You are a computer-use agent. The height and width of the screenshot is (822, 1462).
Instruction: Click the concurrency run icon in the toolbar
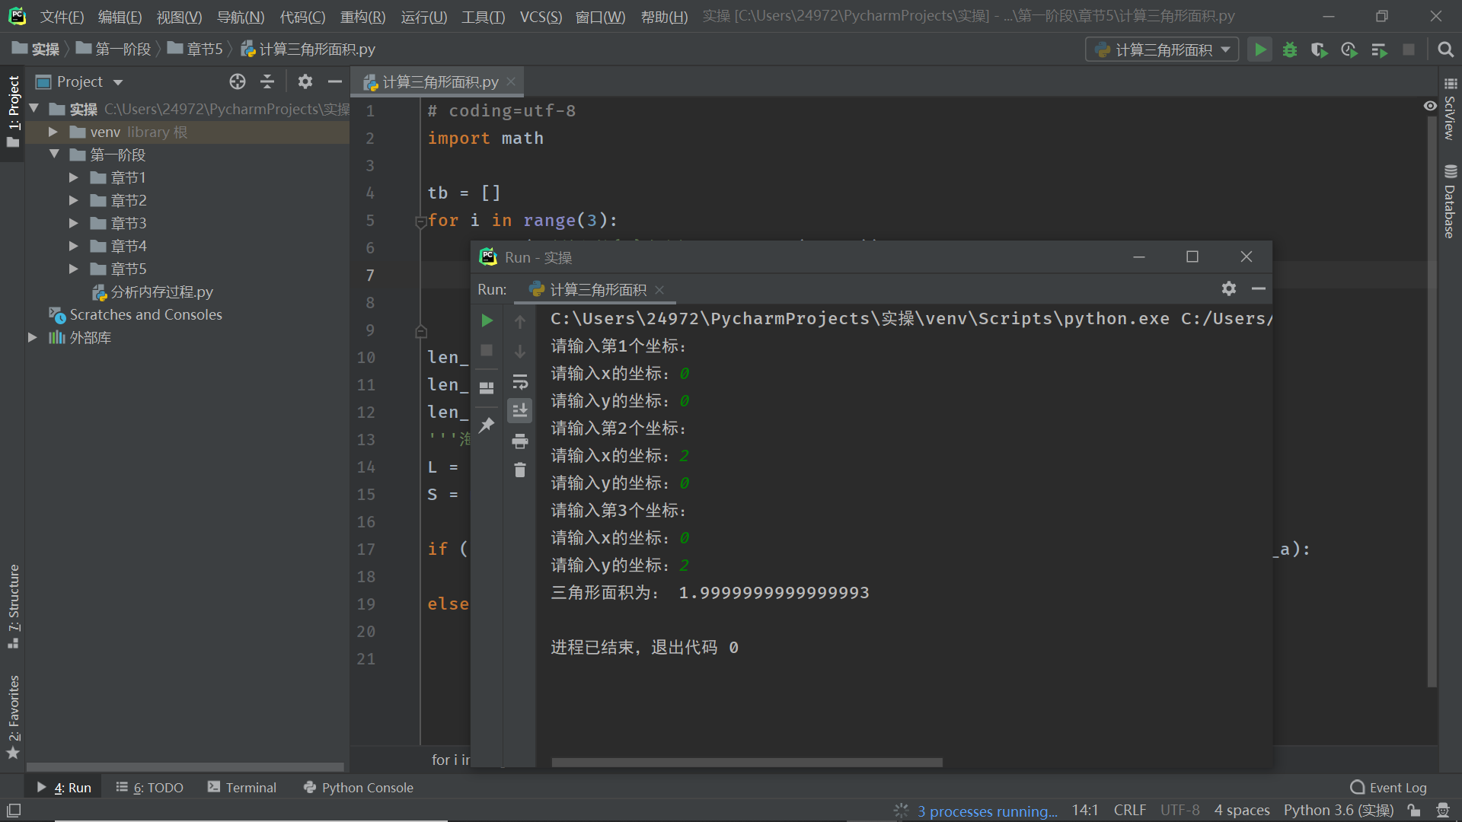coord(1379,49)
